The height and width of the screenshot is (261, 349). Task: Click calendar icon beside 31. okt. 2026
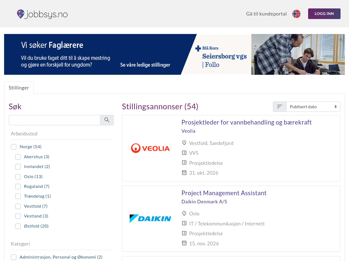click(184, 173)
